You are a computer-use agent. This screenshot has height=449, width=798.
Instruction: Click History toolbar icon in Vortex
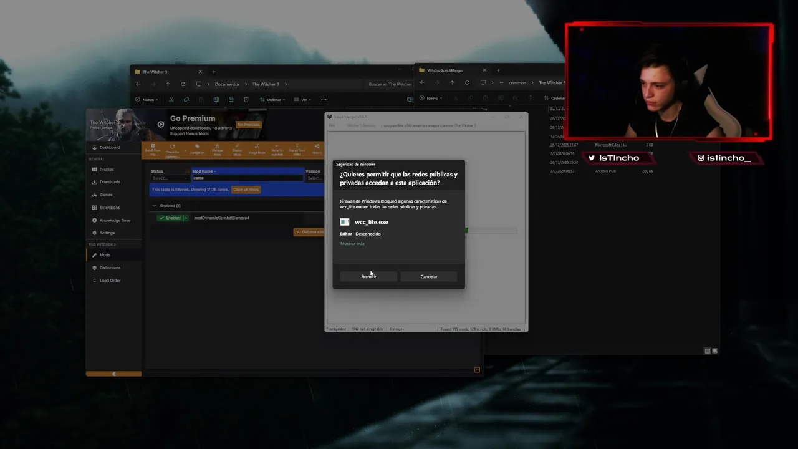[x=317, y=150]
